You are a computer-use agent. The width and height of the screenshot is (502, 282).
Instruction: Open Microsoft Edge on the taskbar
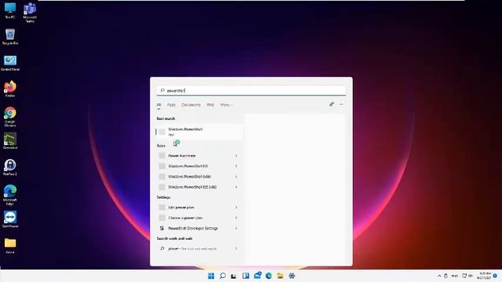268,276
